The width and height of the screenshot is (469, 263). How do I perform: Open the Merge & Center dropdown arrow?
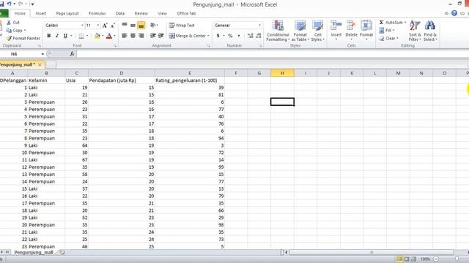tap(208, 36)
